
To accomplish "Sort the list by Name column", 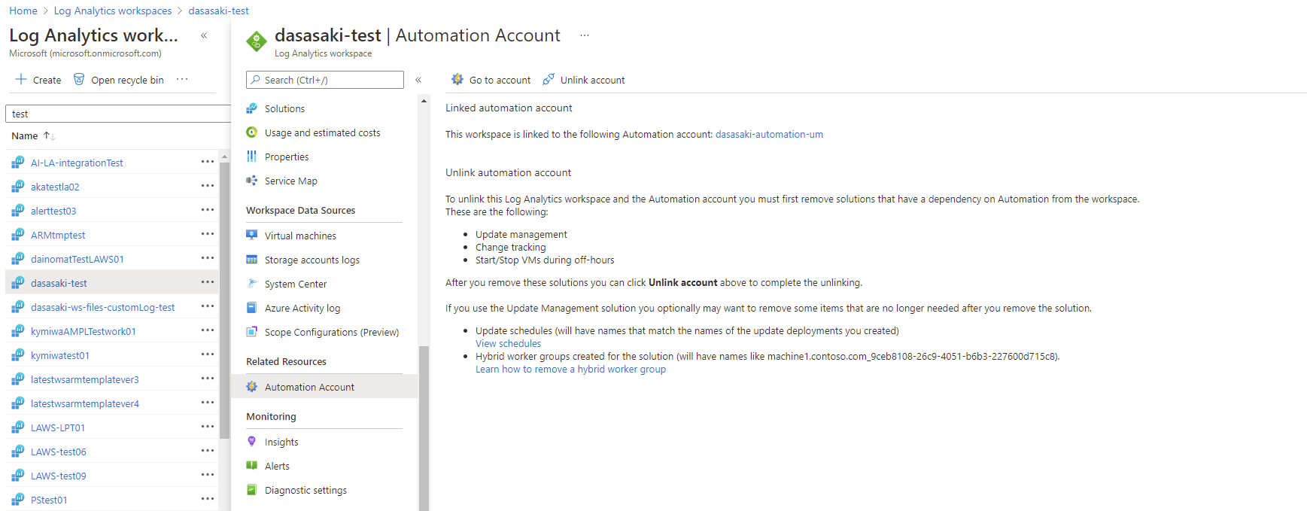I will [33, 135].
